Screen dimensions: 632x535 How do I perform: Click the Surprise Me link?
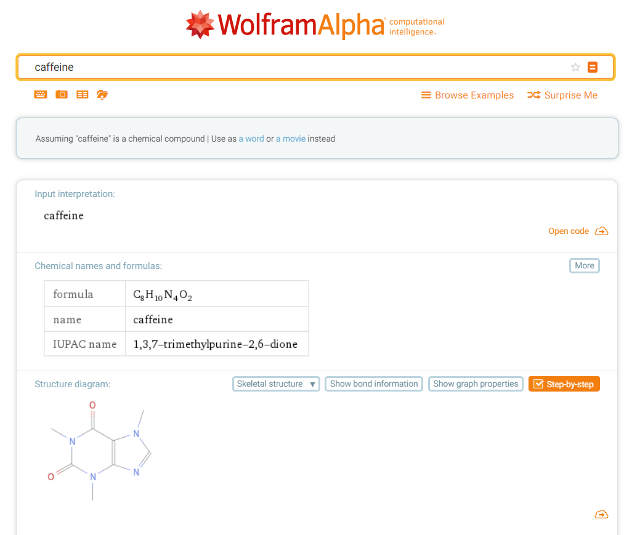tap(562, 95)
